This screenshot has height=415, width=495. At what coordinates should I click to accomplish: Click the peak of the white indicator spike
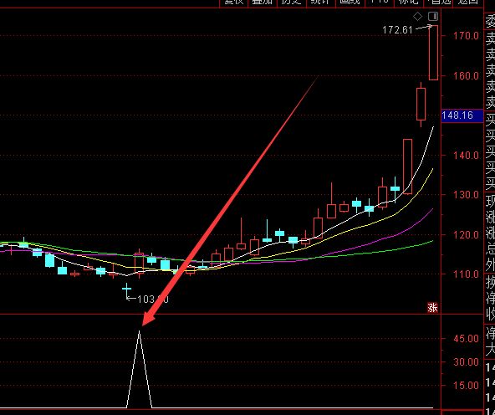point(139,331)
